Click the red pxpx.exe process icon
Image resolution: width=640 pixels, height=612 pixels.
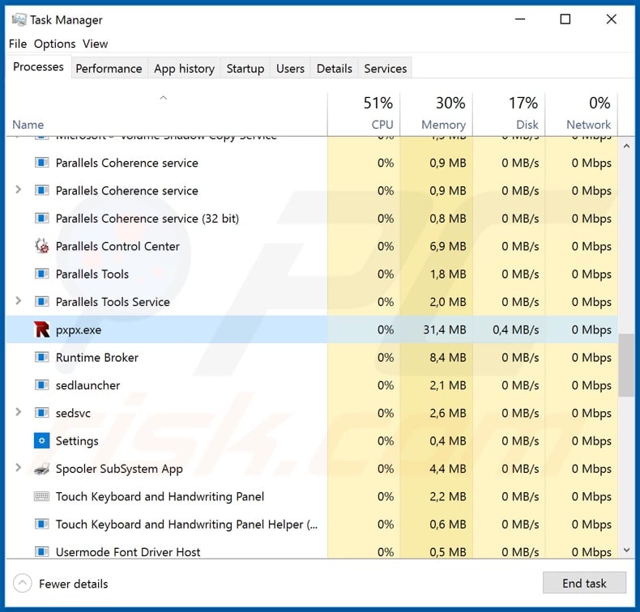(41, 329)
